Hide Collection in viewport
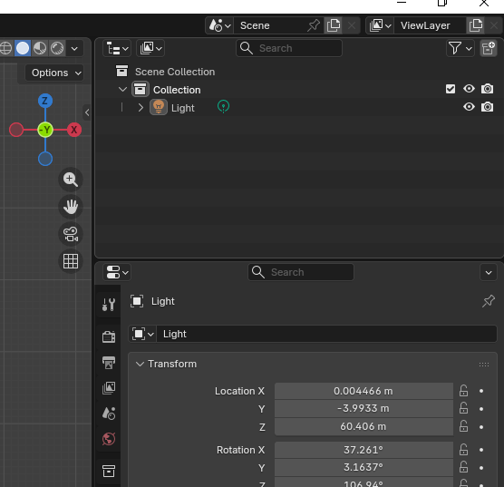This screenshot has height=487, width=504. tap(469, 89)
